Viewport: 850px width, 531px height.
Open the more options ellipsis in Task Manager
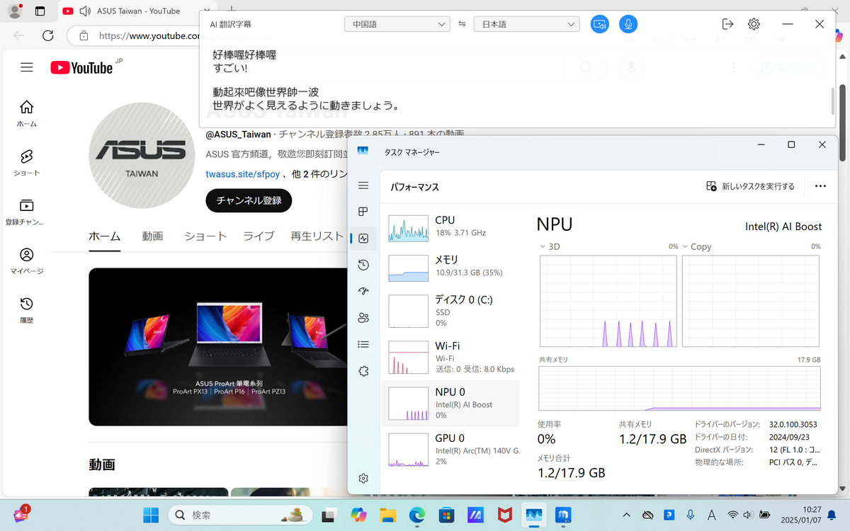coord(820,186)
